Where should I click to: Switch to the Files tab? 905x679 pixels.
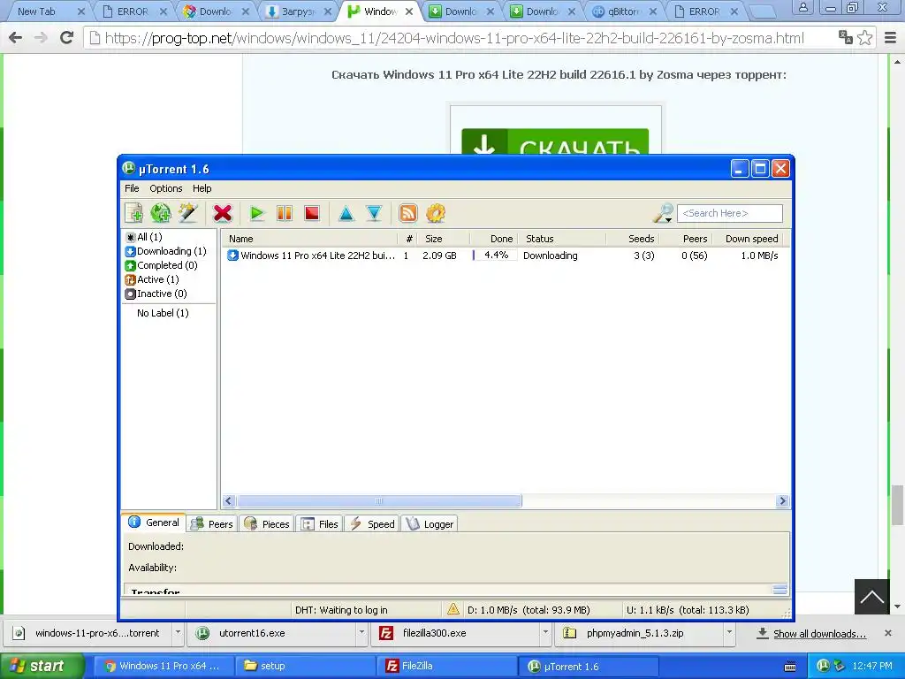pyautogui.click(x=320, y=523)
